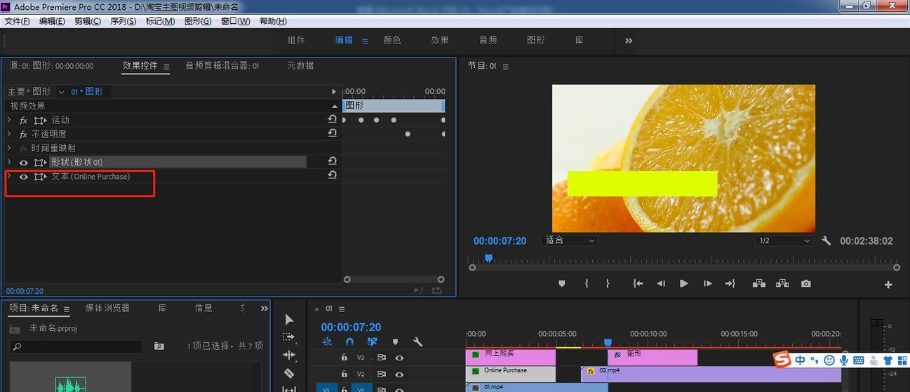The width and height of the screenshot is (910, 392).
Task: Open the 适合 zoom level dropdown
Action: coord(570,241)
